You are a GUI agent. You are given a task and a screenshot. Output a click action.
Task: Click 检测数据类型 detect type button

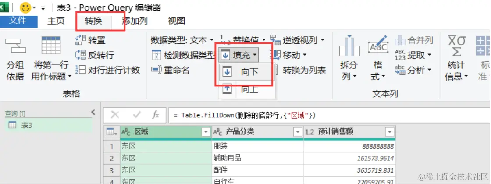pos(184,55)
